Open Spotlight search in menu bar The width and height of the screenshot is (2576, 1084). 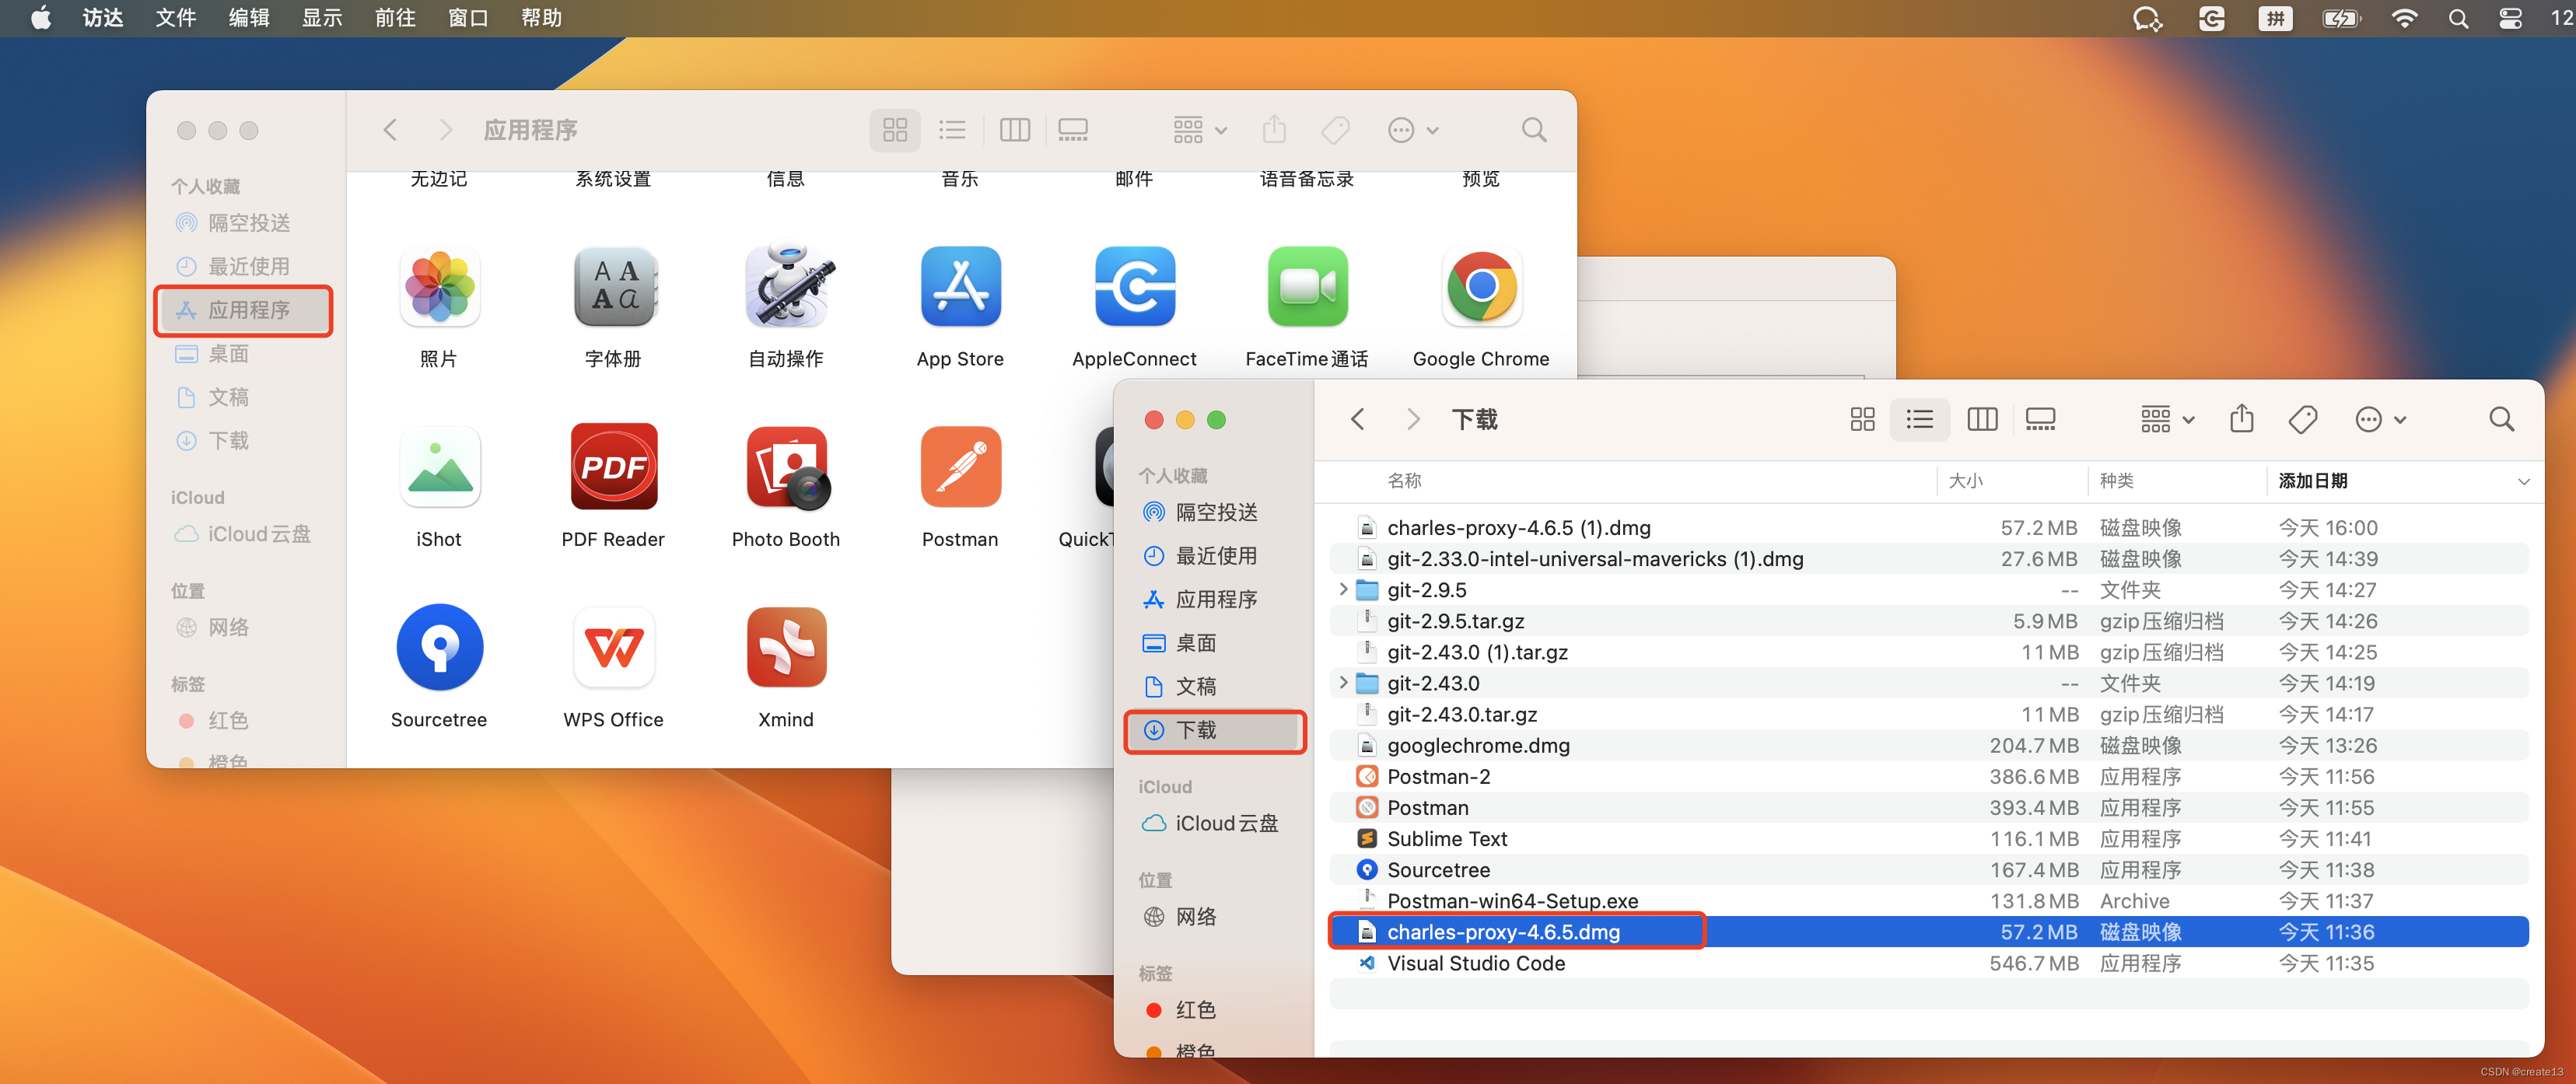pos(2459,18)
